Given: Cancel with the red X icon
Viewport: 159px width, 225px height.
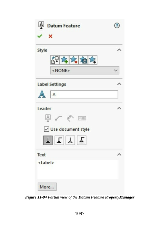Looking at the screenshot, I should [50, 36].
